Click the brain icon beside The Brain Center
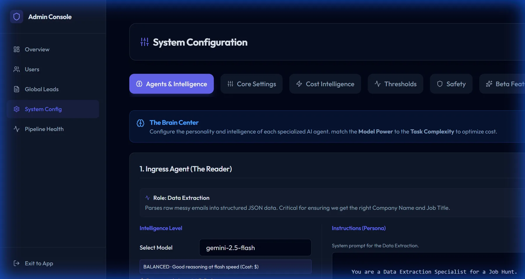 (x=140, y=123)
